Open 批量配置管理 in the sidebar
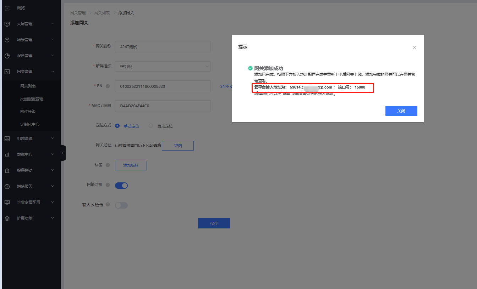477x289 pixels. click(32, 99)
